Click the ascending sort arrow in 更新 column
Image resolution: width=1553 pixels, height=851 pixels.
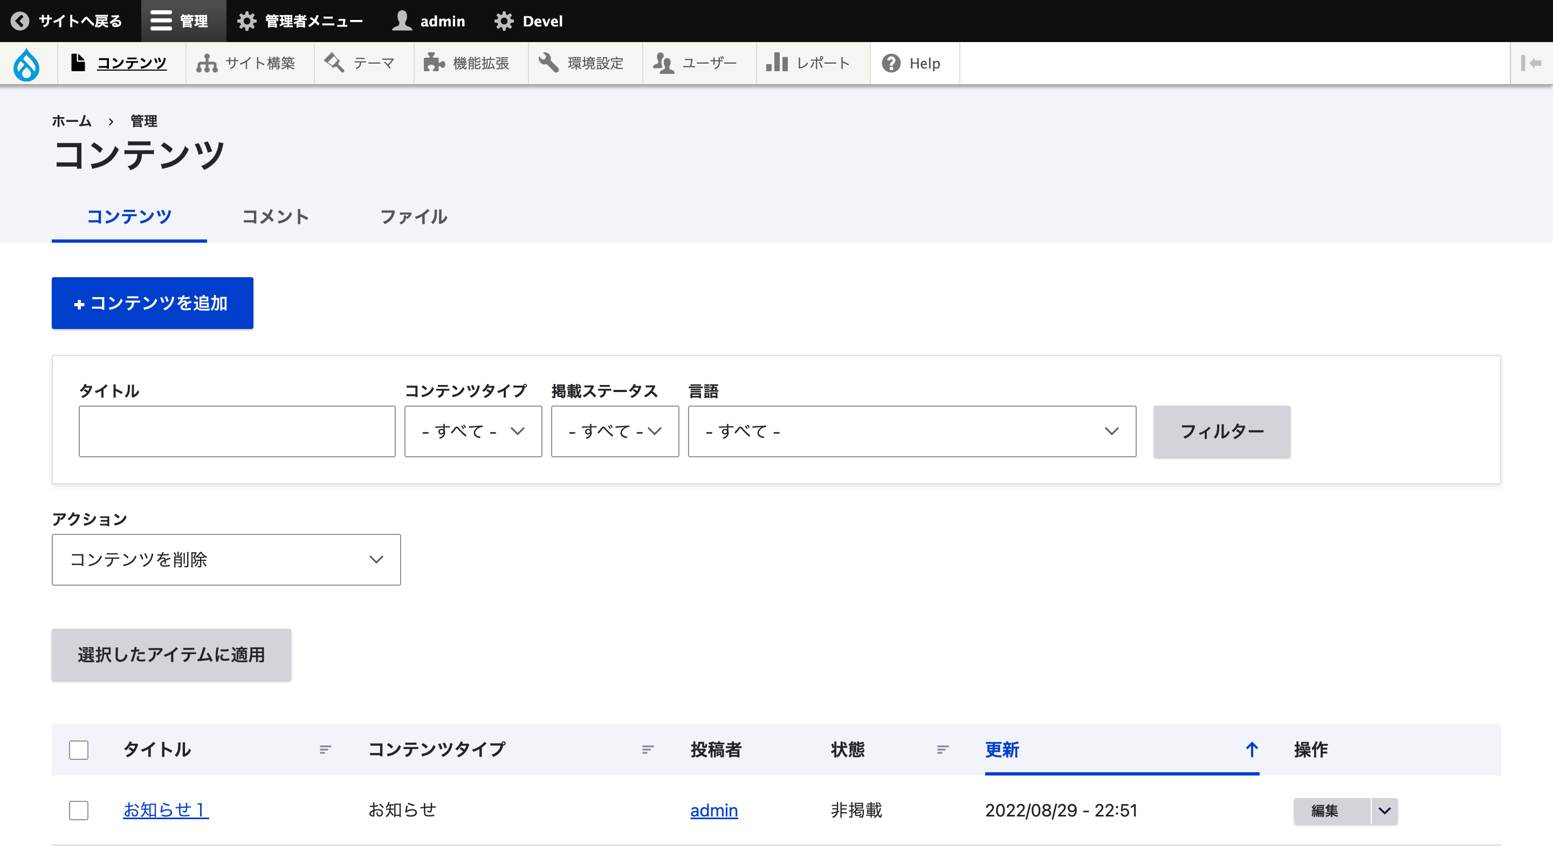pos(1252,750)
